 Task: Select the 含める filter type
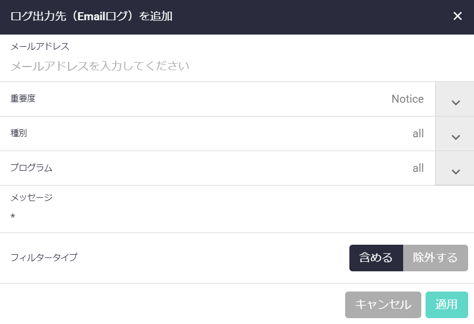(376, 258)
